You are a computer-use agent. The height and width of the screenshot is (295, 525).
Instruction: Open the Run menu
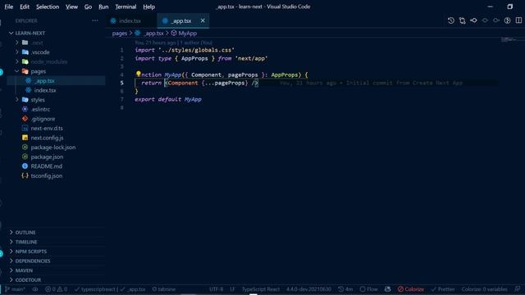[103, 7]
